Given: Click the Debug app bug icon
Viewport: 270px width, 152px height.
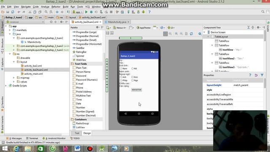Looking at the screenshot, I should click(x=91, y=12).
